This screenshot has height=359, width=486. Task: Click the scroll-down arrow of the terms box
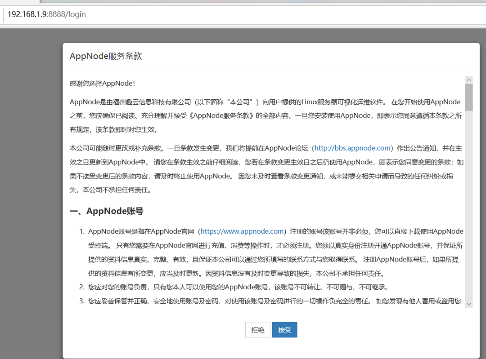469,304
